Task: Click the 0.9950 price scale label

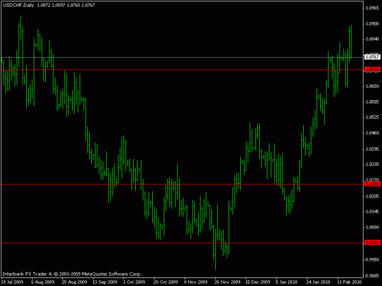Action: tap(372, 260)
